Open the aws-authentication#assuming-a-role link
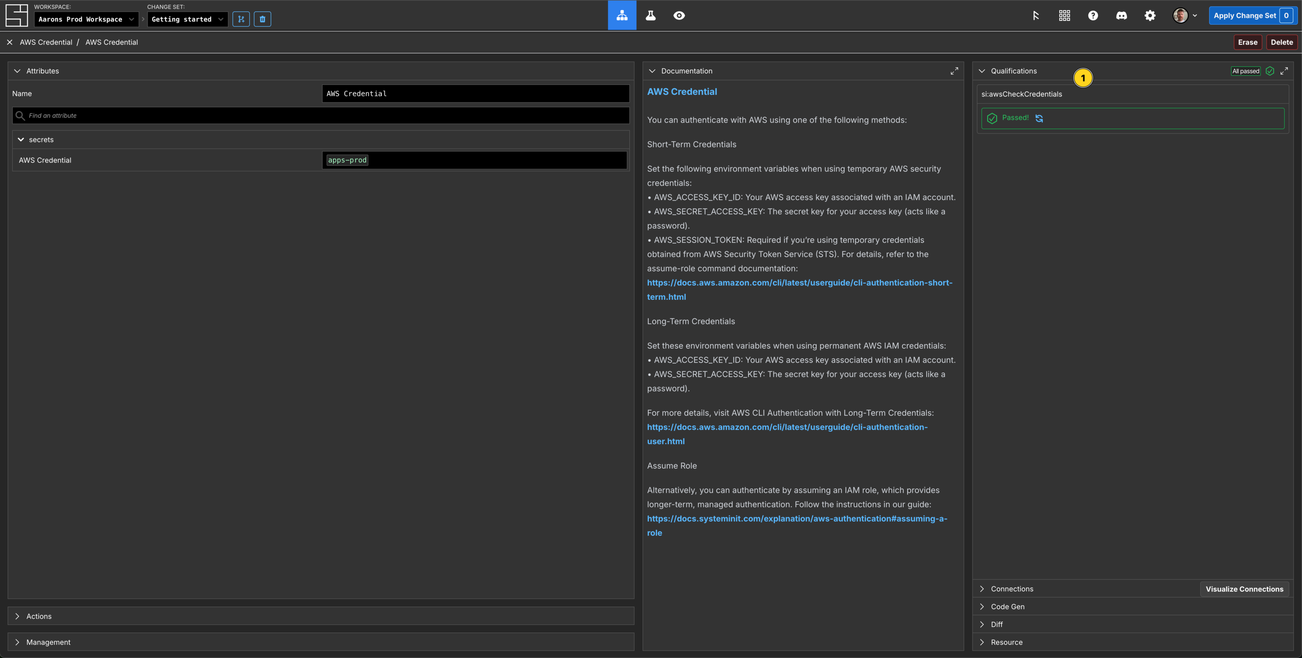Screen dimensions: 1302x658 (x=797, y=525)
